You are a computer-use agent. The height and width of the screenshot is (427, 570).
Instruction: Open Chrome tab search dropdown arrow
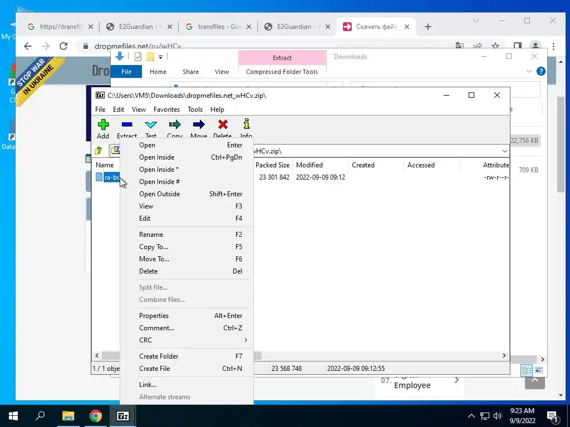[x=475, y=21]
